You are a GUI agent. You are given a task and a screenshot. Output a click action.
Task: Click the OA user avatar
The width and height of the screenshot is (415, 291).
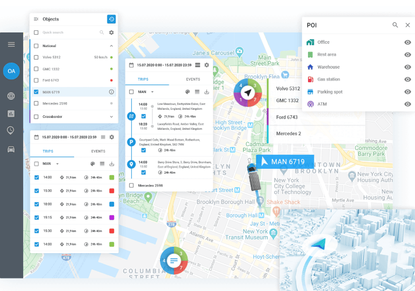(11, 71)
